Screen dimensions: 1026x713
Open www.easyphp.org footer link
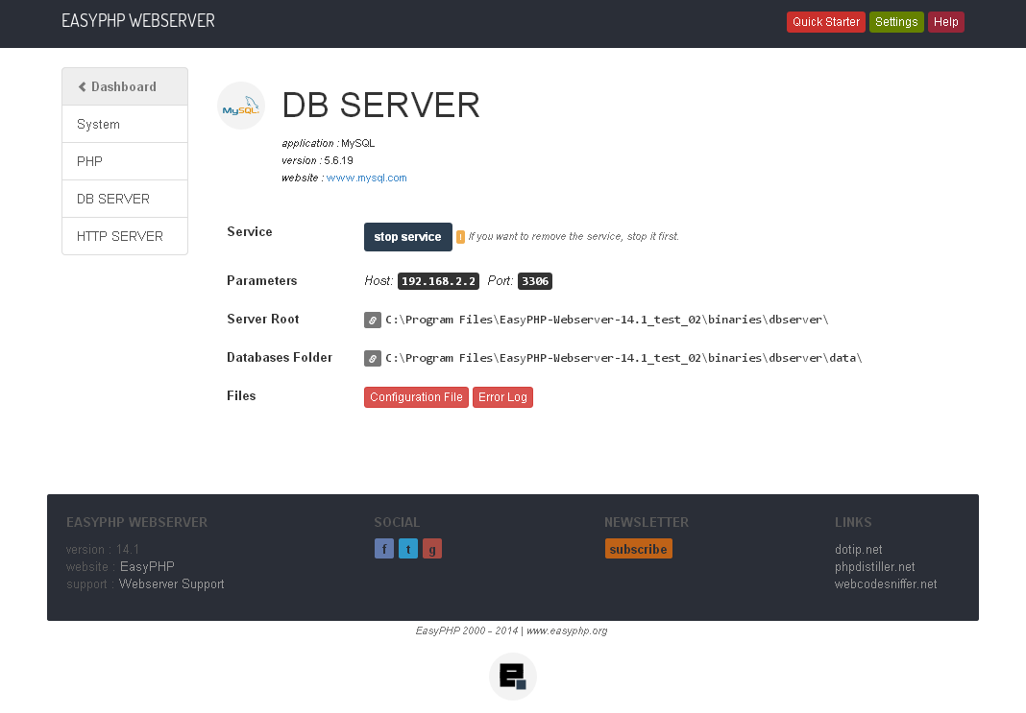click(x=567, y=630)
